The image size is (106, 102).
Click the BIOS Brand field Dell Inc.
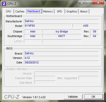click(x=61, y=53)
